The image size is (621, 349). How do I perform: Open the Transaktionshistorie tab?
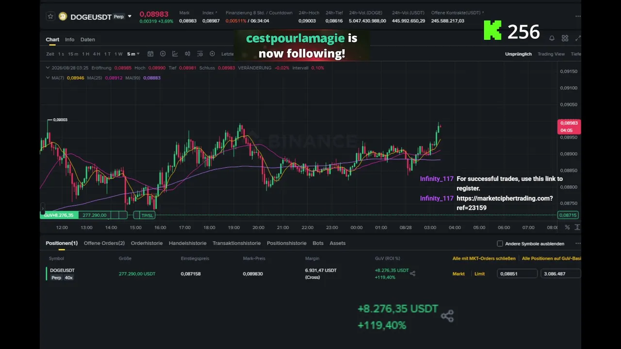pos(237,243)
